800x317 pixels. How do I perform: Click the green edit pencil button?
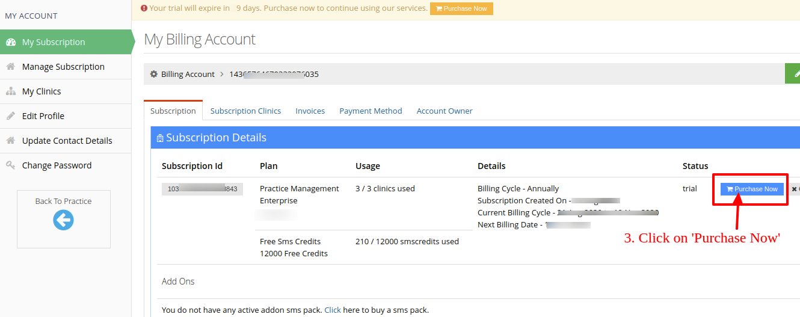pyautogui.click(x=793, y=73)
